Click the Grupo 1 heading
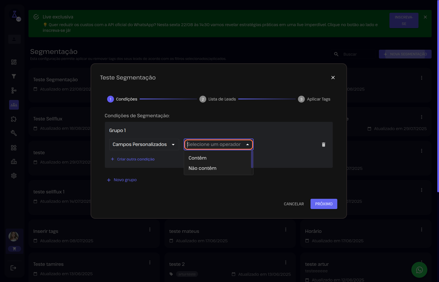 [x=117, y=130]
